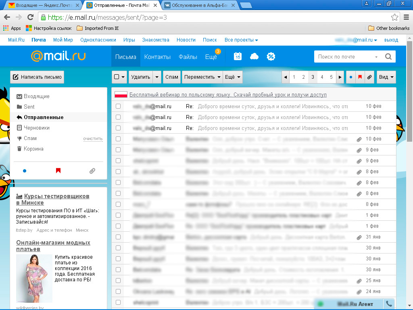The width and height of the screenshot is (413, 310).
Task: Open Ещё header tab with badge
Action: [211, 57]
